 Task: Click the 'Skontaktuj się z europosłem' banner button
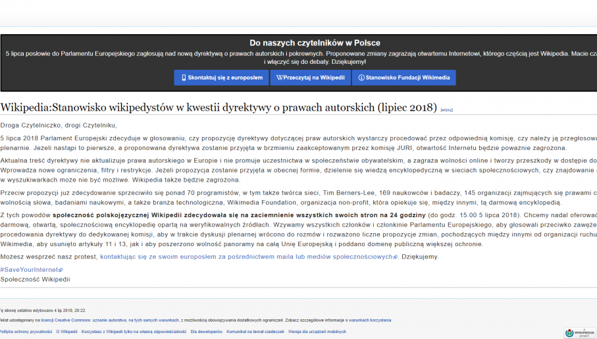pos(222,78)
